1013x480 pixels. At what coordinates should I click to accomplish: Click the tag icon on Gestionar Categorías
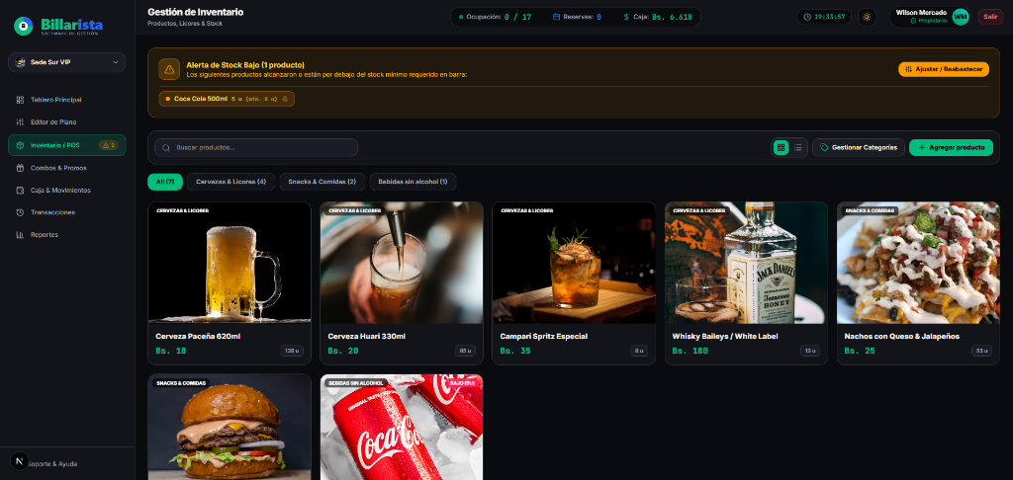pyautogui.click(x=824, y=148)
